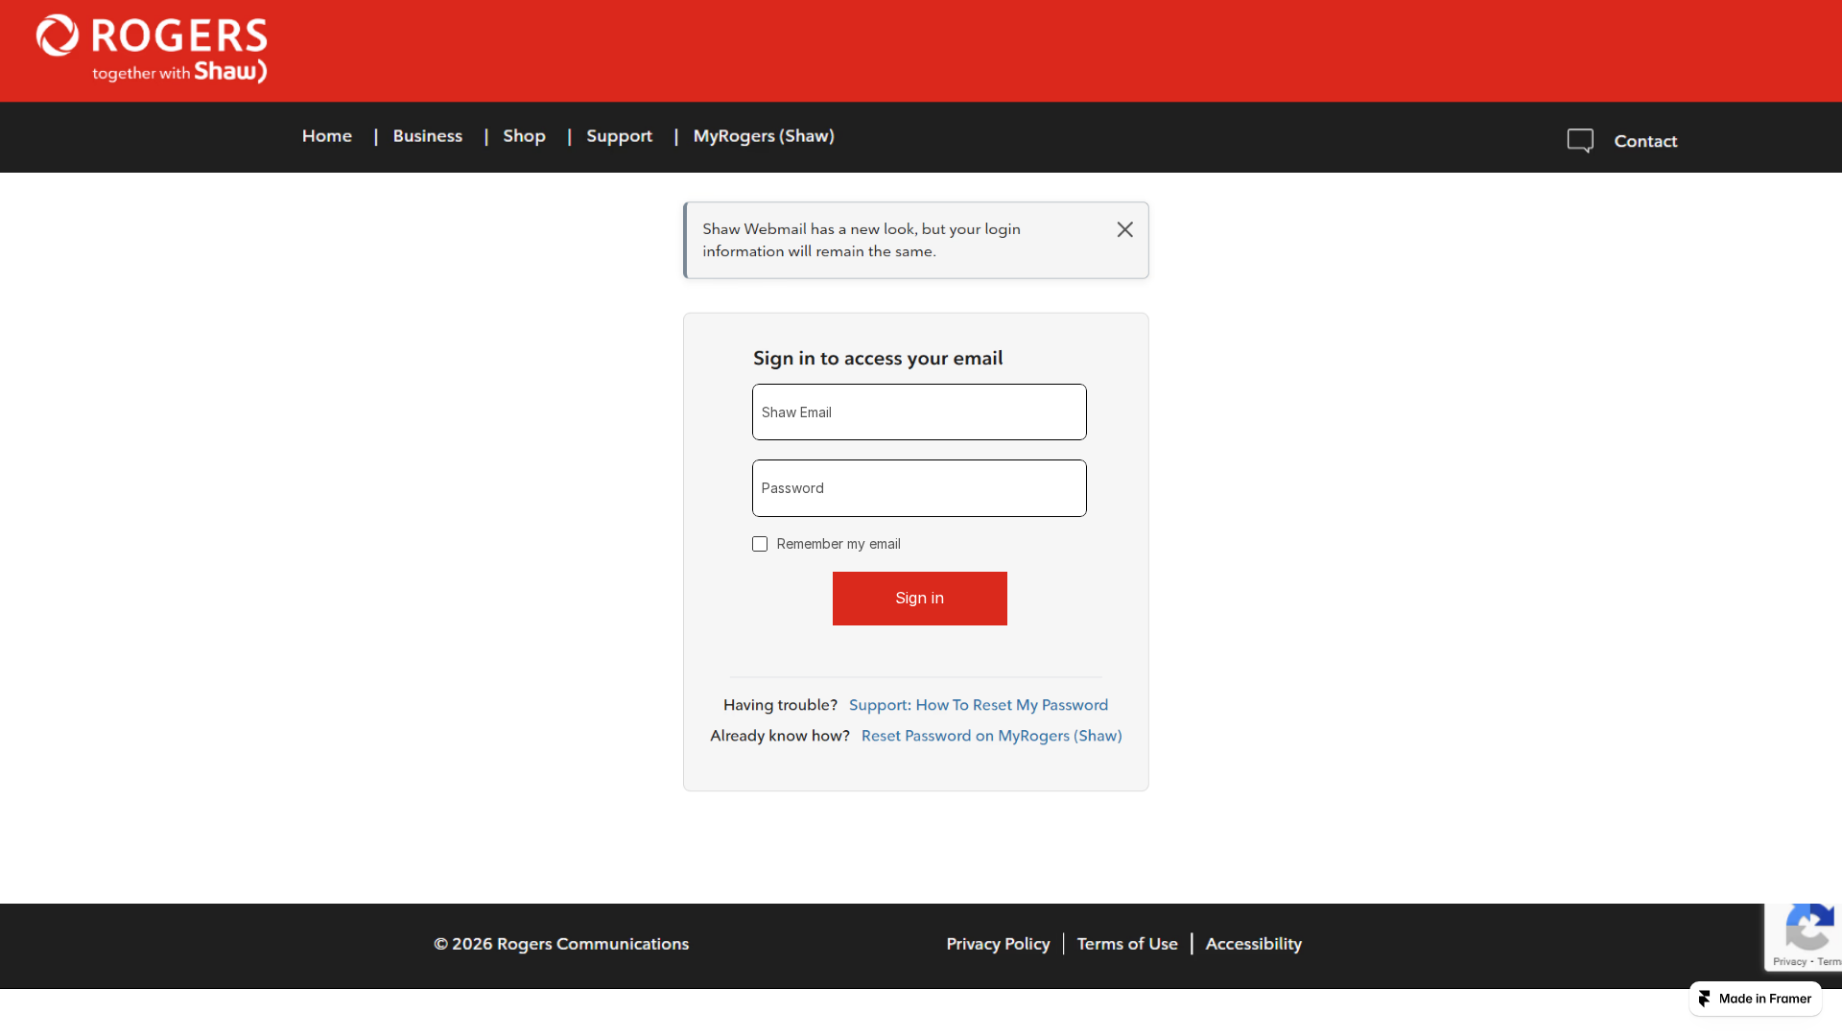This screenshot has height=1036, width=1842.
Task: Click the Already know how? text
Action: (780, 736)
